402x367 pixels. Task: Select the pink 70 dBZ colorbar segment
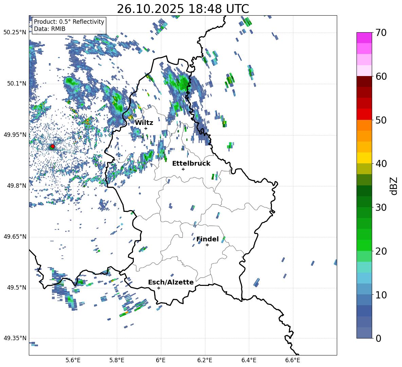coord(364,38)
